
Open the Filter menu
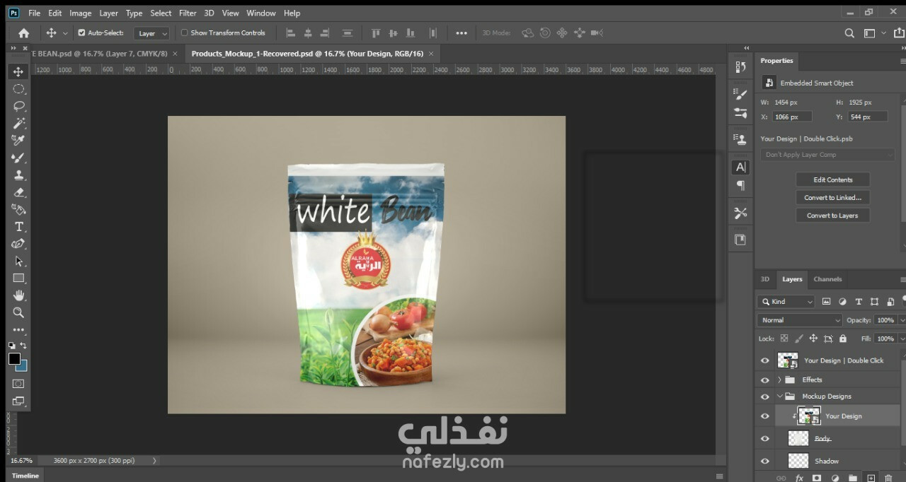tap(188, 13)
